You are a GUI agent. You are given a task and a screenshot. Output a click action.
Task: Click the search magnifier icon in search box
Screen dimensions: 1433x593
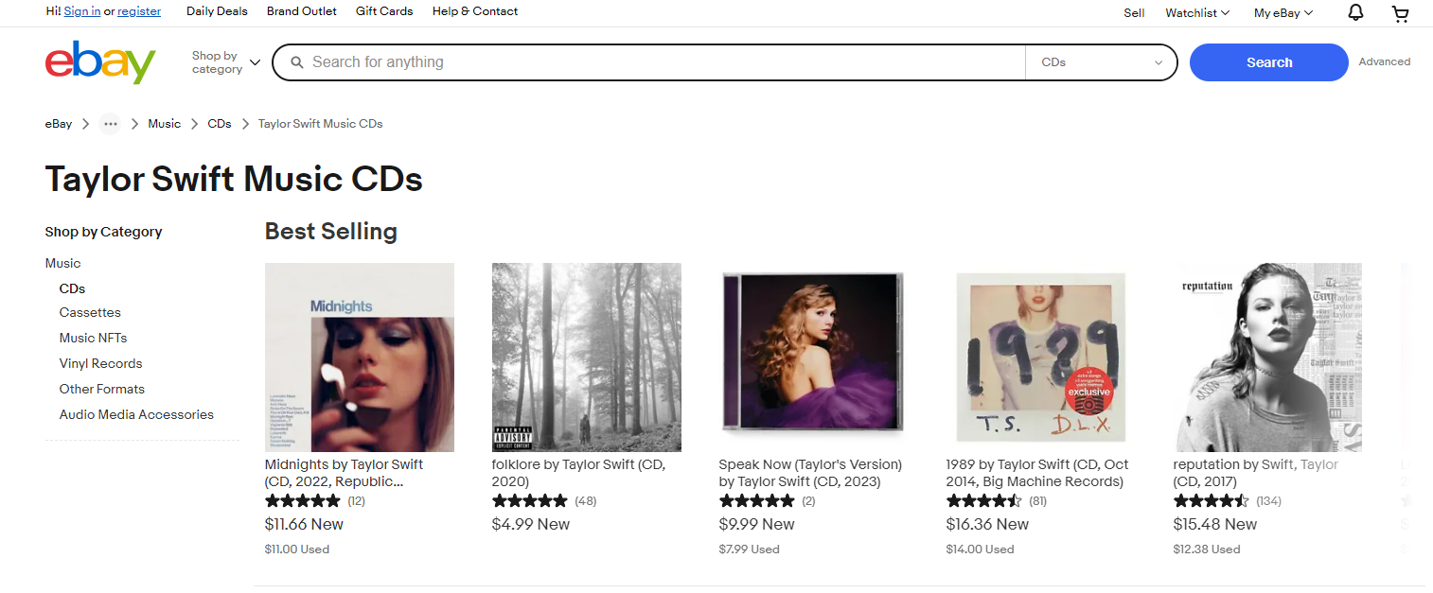click(297, 62)
